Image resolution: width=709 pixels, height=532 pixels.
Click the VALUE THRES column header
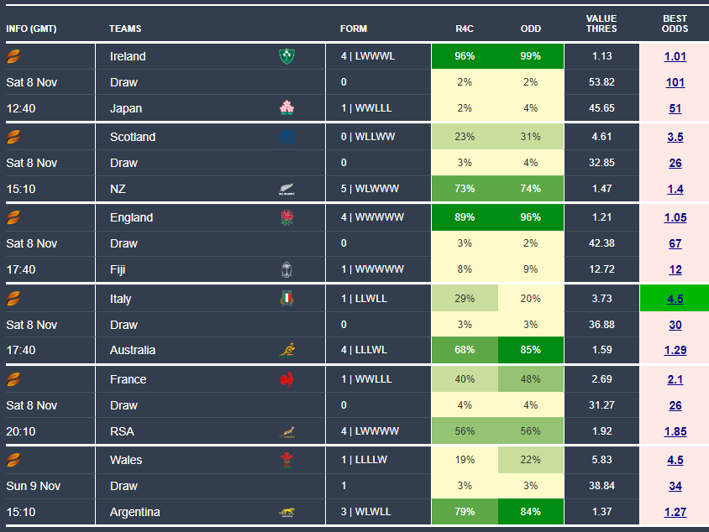coord(601,23)
